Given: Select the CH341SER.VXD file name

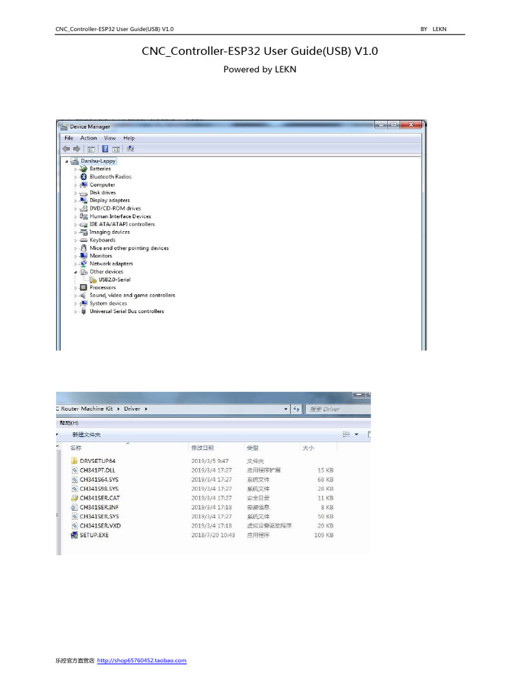Looking at the screenshot, I should point(100,526).
